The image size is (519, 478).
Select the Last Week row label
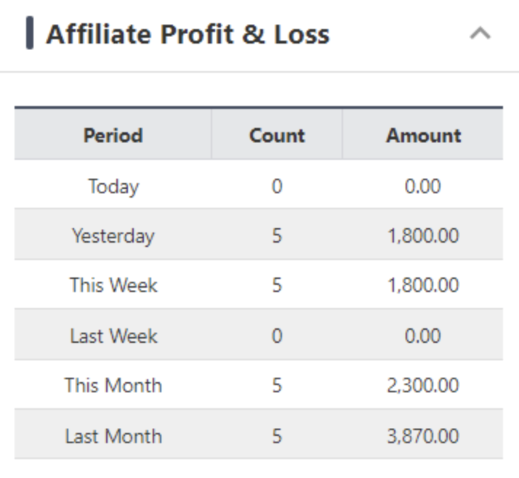pos(113,336)
